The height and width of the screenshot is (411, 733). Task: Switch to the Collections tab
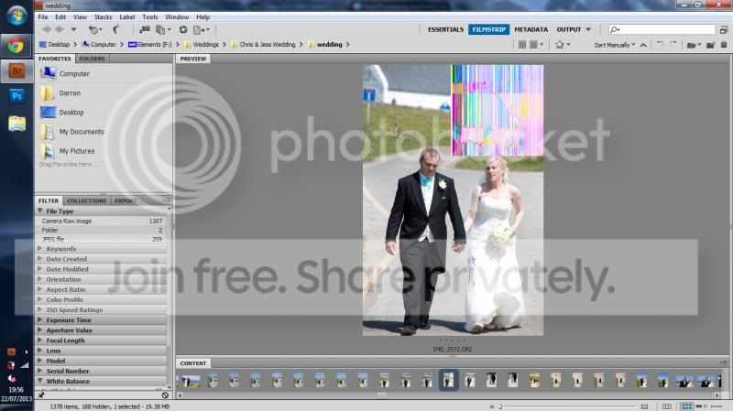(86, 200)
